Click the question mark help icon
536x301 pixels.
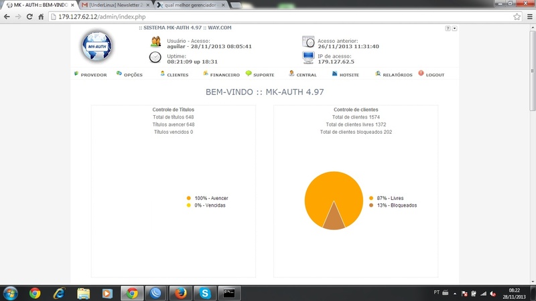[448, 28]
